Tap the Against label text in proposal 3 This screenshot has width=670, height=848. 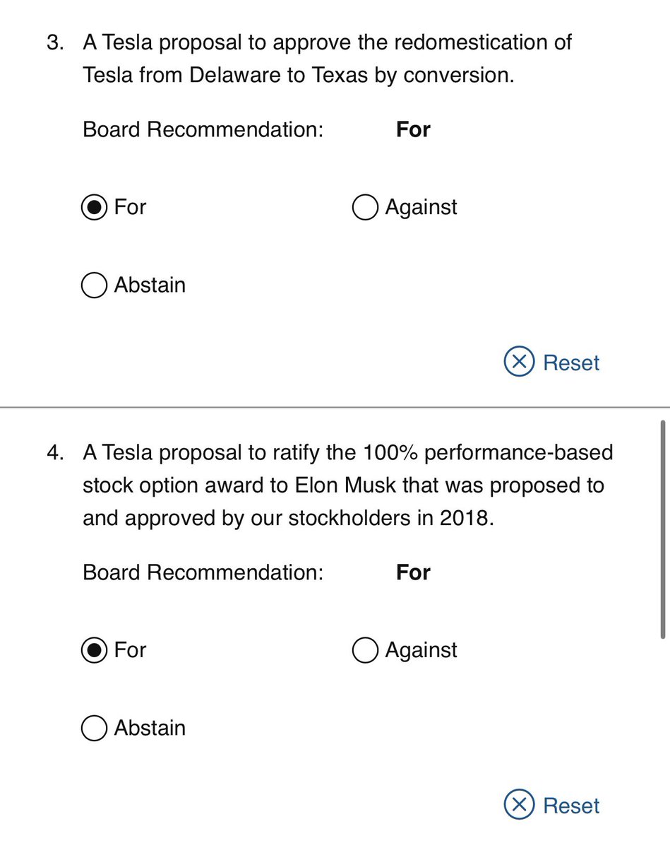pyautogui.click(x=421, y=208)
